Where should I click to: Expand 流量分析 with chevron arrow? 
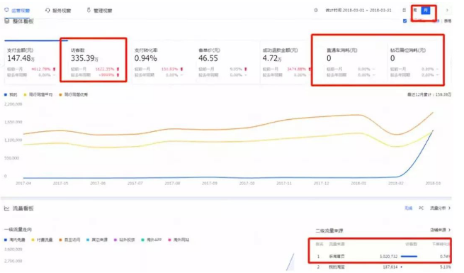tap(440, 208)
